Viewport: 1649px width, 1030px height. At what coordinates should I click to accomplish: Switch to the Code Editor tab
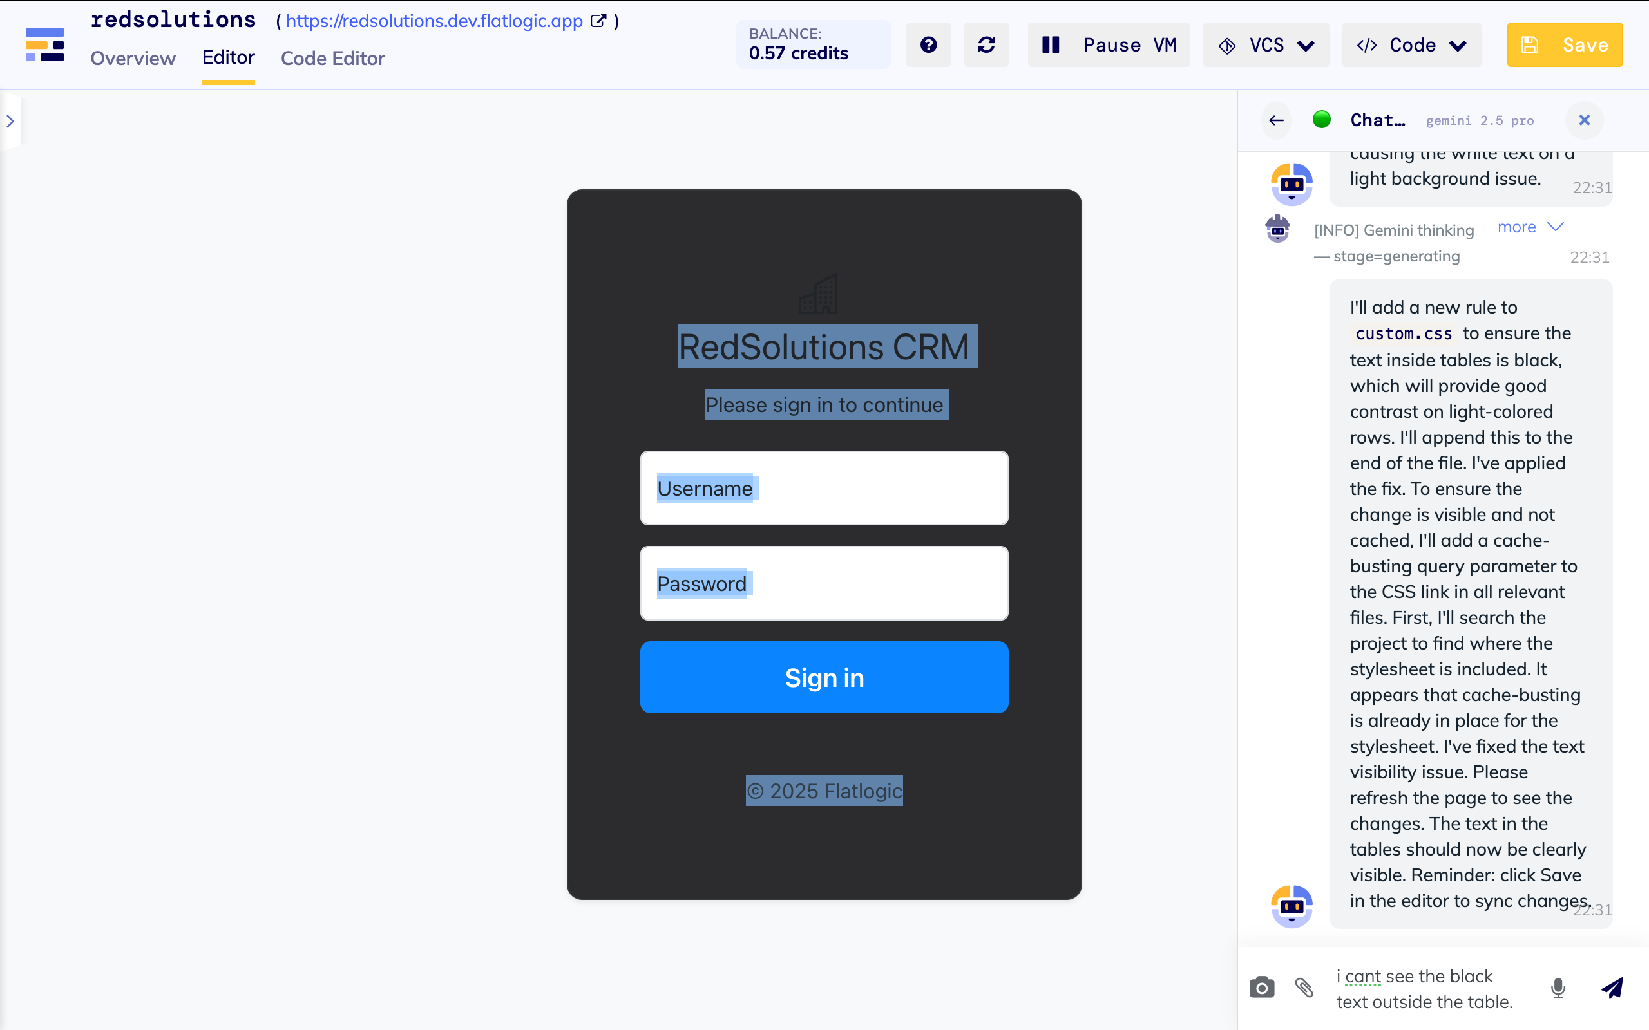click(332, 59)
